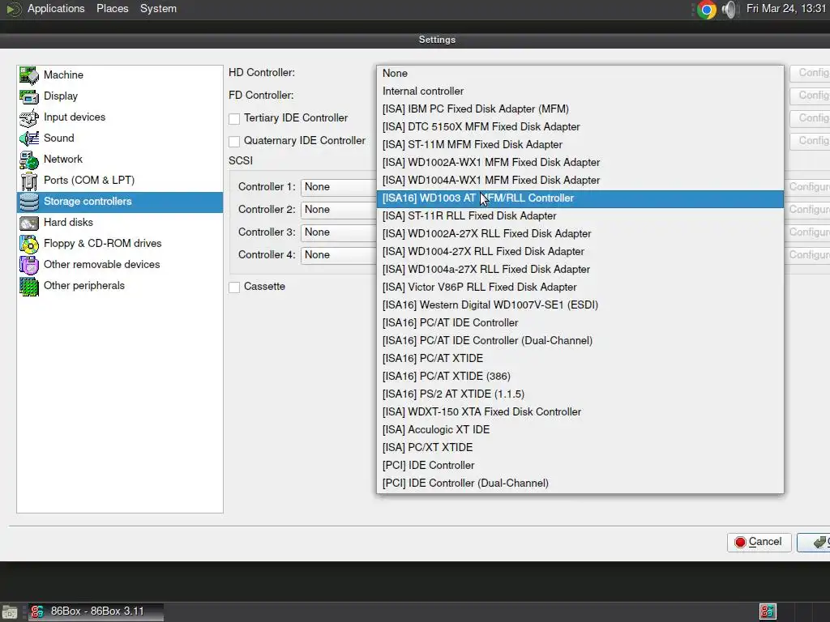Choose [ISA] ST-11R RLL Fixed Disk Adapter
Viewport: 830px width, 622px height.
580,215
